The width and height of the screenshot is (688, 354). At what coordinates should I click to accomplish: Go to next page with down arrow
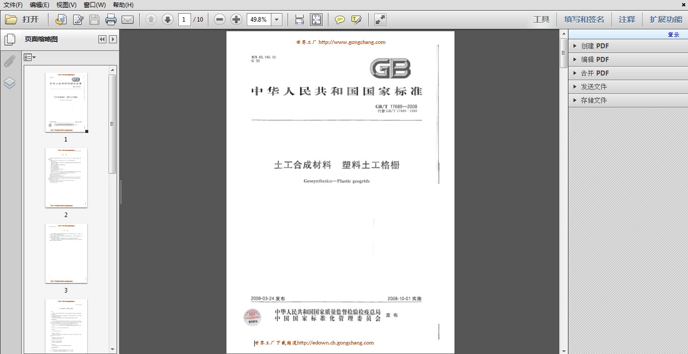tap(167, 20)
